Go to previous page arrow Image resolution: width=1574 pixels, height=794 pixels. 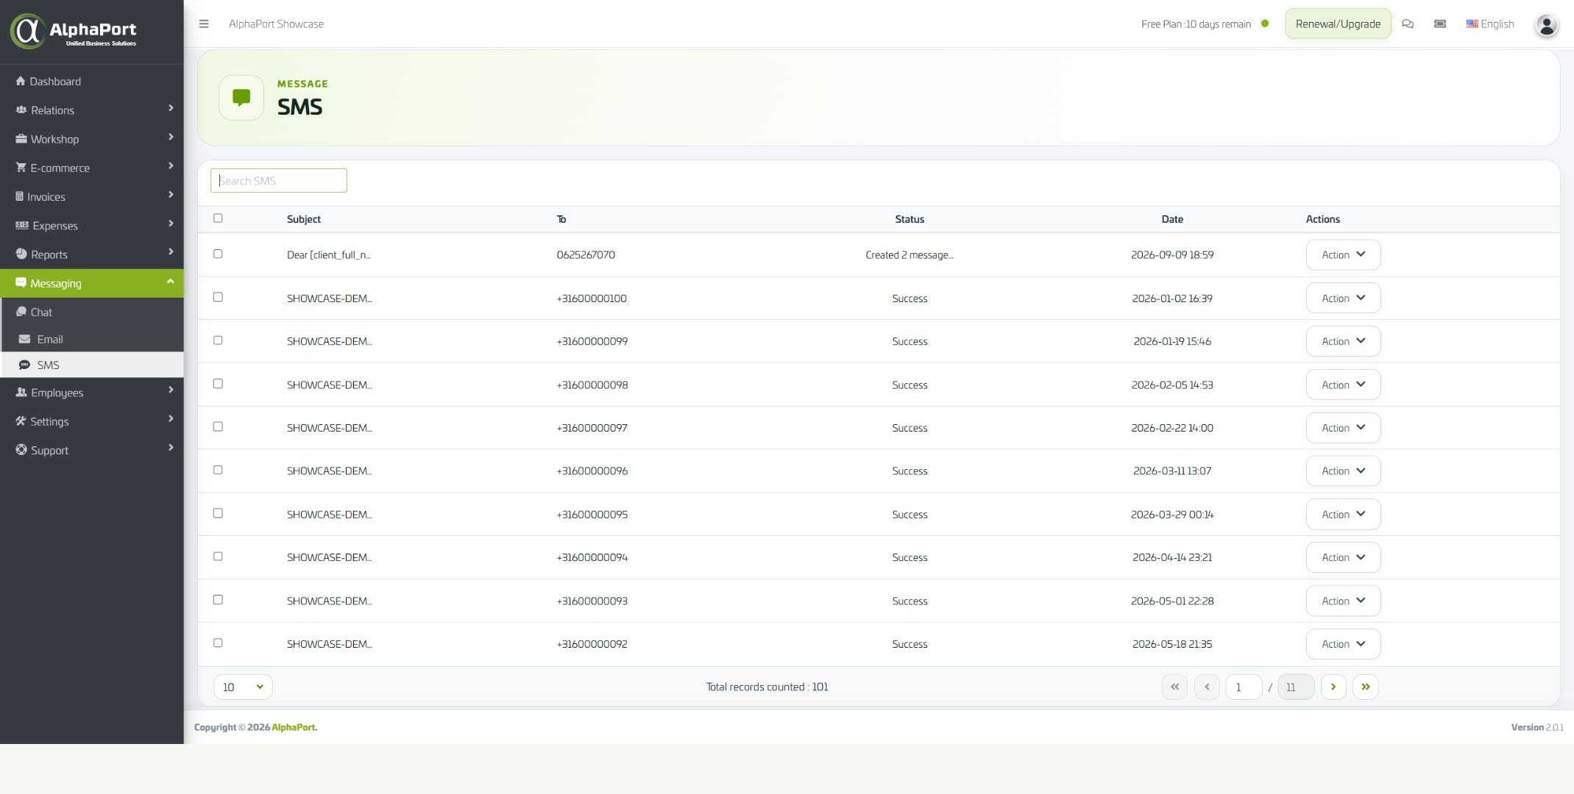1207,687
